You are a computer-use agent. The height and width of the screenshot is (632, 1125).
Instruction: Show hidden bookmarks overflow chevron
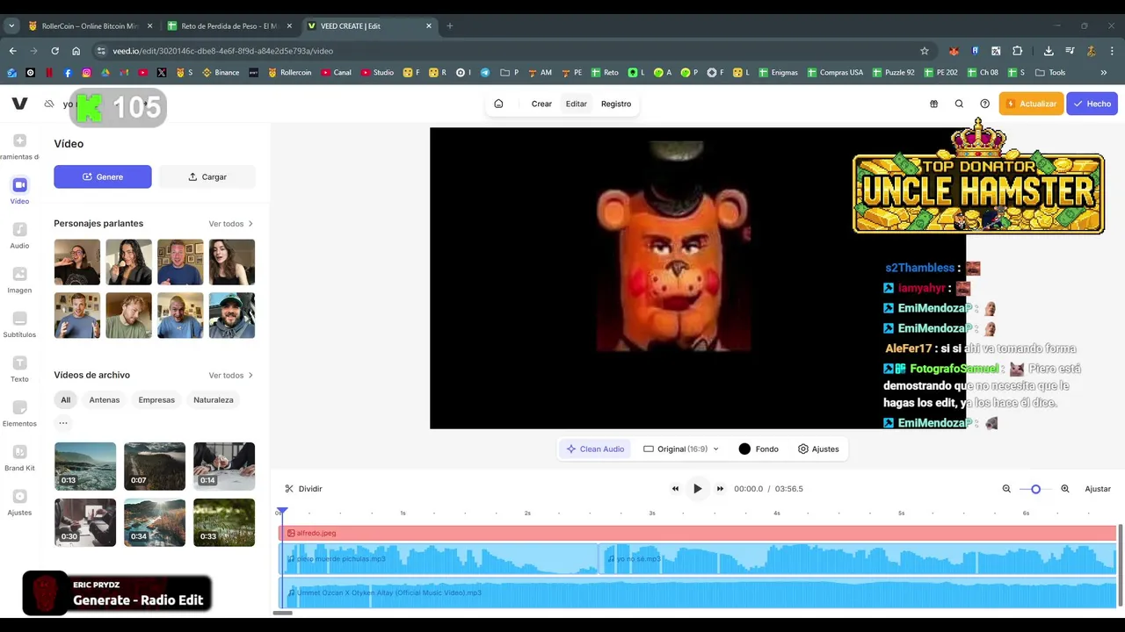1103,72
